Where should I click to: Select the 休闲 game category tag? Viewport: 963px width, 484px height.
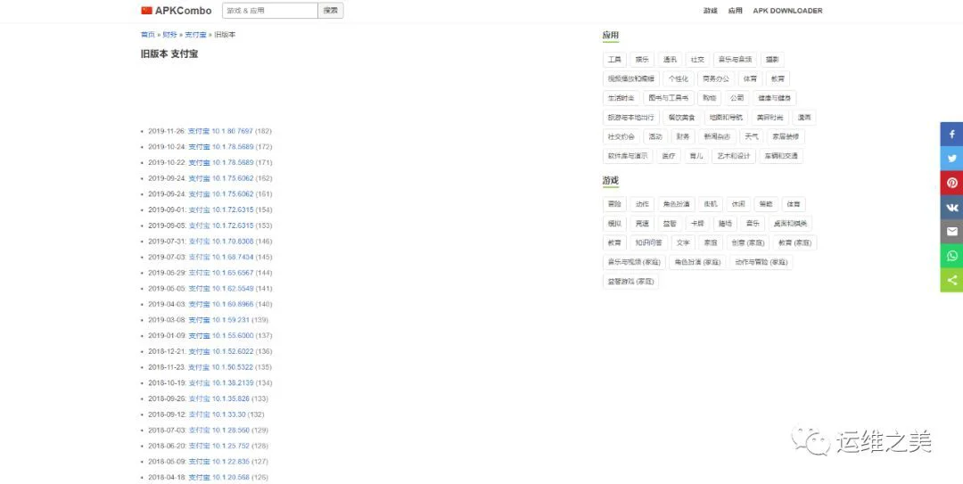coord(738,204)
